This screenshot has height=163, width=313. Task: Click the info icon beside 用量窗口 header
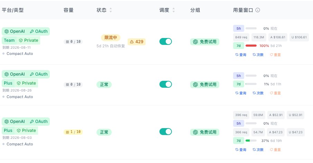[258, 10]
